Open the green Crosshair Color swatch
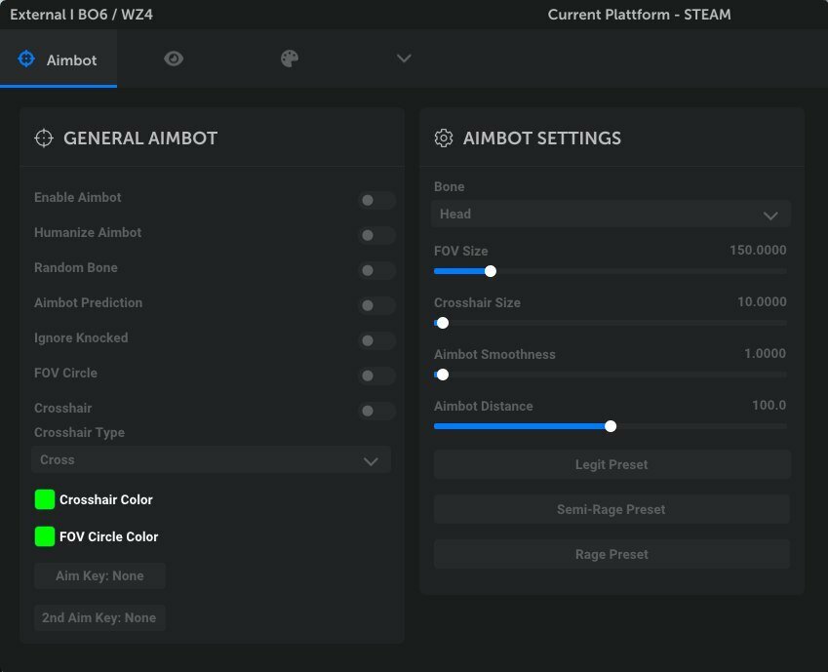Screen dimensions: 828x672 (44, 499)
